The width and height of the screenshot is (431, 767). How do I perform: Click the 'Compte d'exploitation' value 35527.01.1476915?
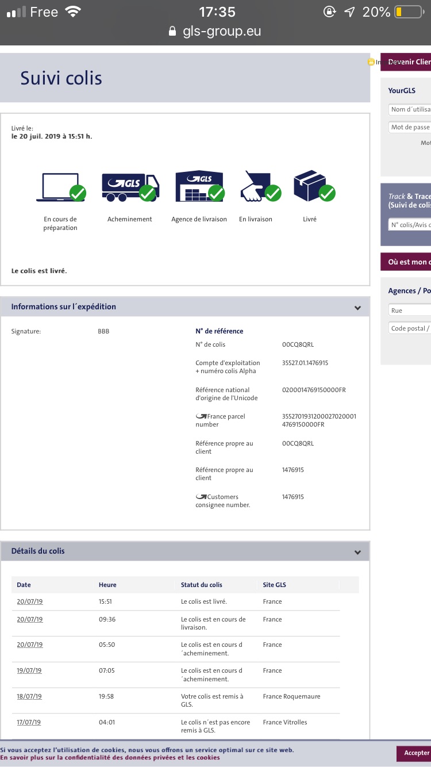305,363
